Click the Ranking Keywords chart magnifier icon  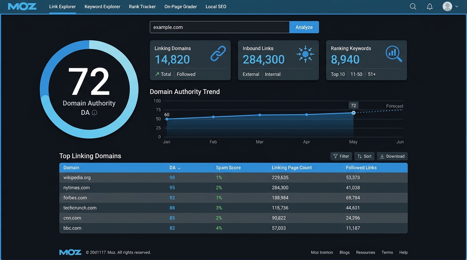coord(394,54)
